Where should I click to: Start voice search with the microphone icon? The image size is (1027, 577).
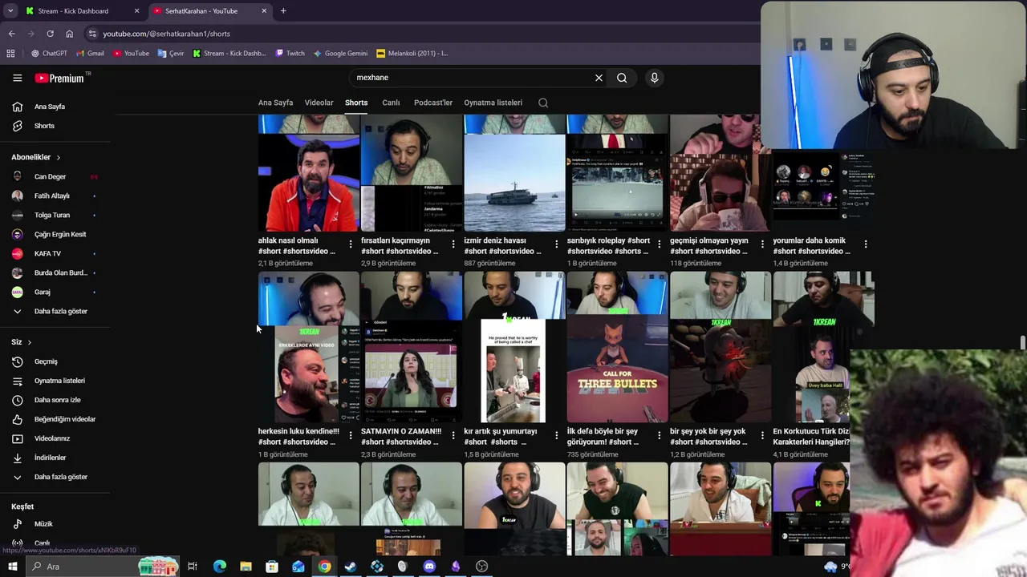(x=654, y=78)
